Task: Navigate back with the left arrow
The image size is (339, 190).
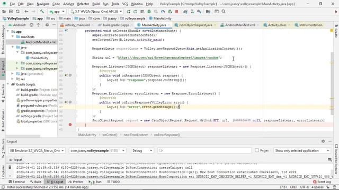Action: click(26, 12)
